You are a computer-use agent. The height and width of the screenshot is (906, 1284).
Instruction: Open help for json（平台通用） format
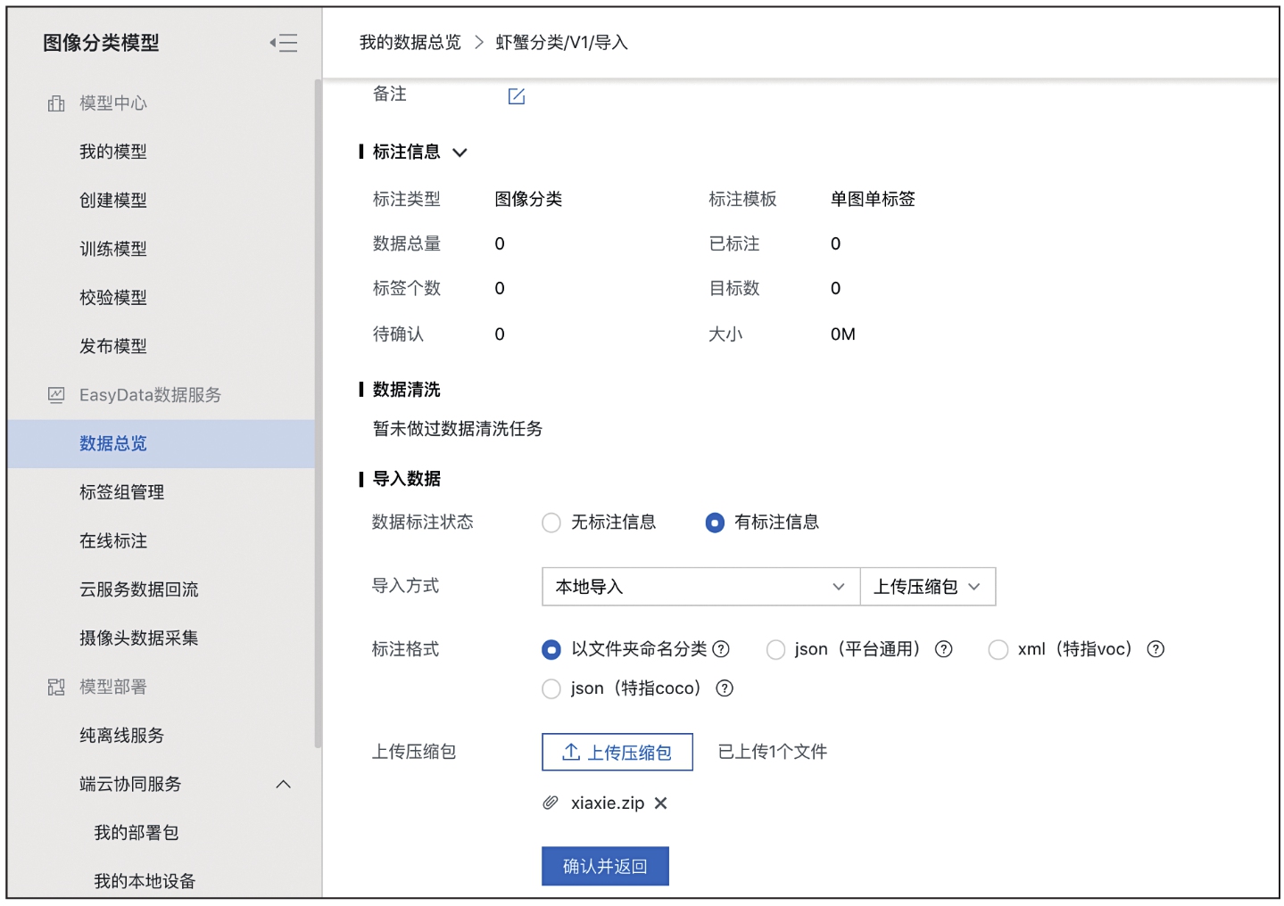click(943, 649)
